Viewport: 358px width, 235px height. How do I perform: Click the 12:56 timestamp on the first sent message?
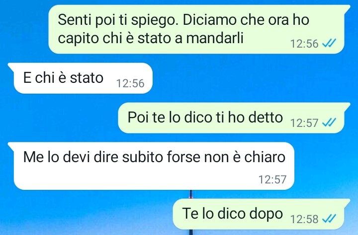click(x=304, y=44)
